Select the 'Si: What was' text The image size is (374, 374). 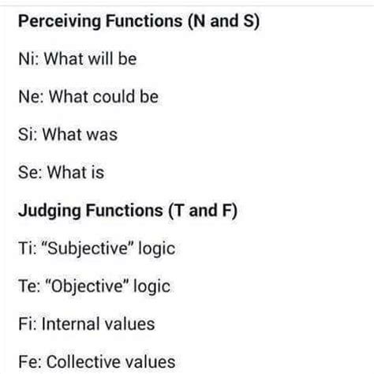[x=68, y=134]
